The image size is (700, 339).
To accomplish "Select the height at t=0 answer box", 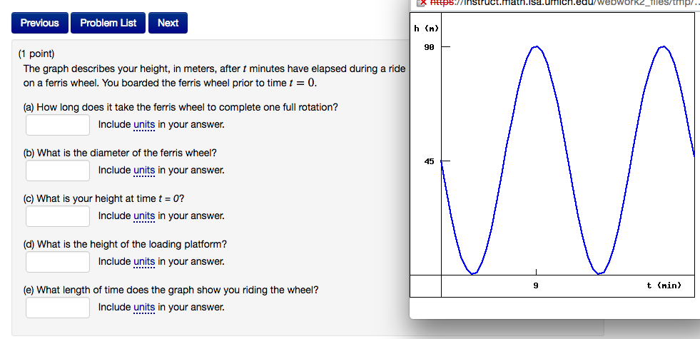I will pos(58,216).
